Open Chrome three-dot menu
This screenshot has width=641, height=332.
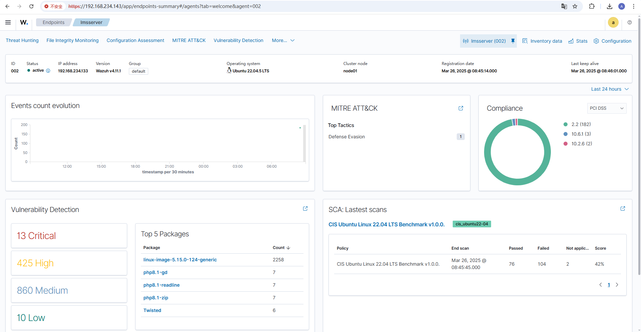(x=634, y=6)
